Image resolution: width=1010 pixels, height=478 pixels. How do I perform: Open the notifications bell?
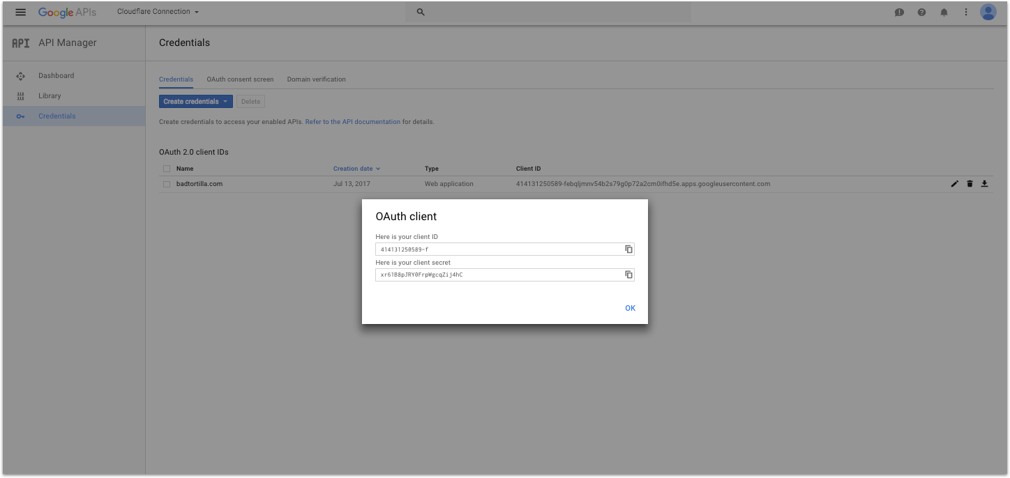(x=944, y=12)
